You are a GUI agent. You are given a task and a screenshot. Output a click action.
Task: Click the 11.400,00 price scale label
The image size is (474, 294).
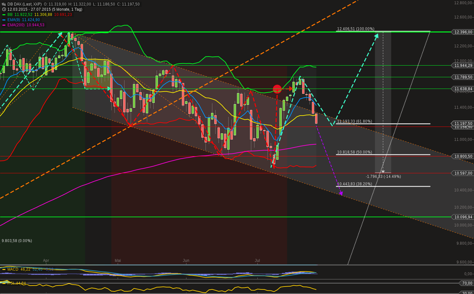pyautogui.click(x=463, y=107)
